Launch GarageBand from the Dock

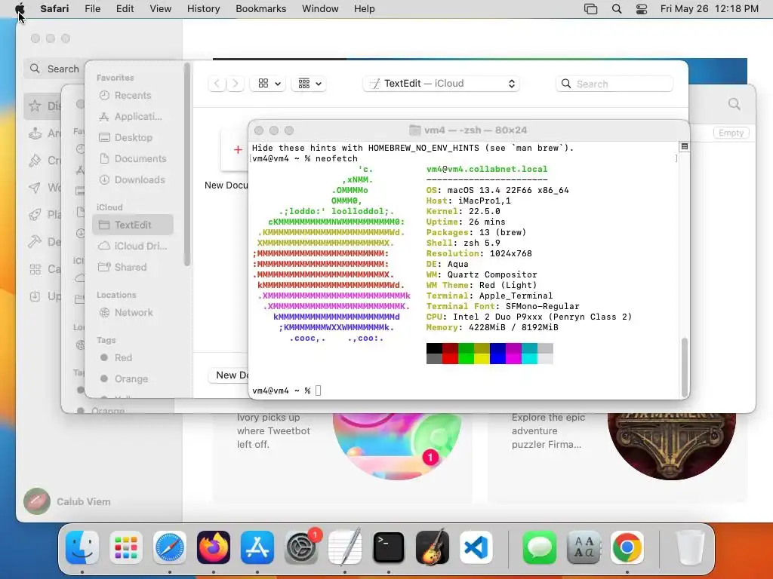point(433,547)
